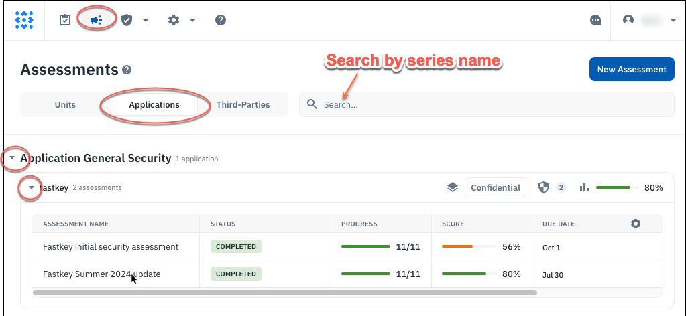Click the New Assessment button
Viewport: 686px width, 316px height.
click(632, 69)
